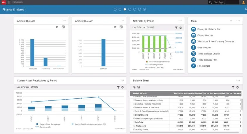247x134 pixels.
Task: Open Display GL Balance File link
Action: [x=209, y=29]
